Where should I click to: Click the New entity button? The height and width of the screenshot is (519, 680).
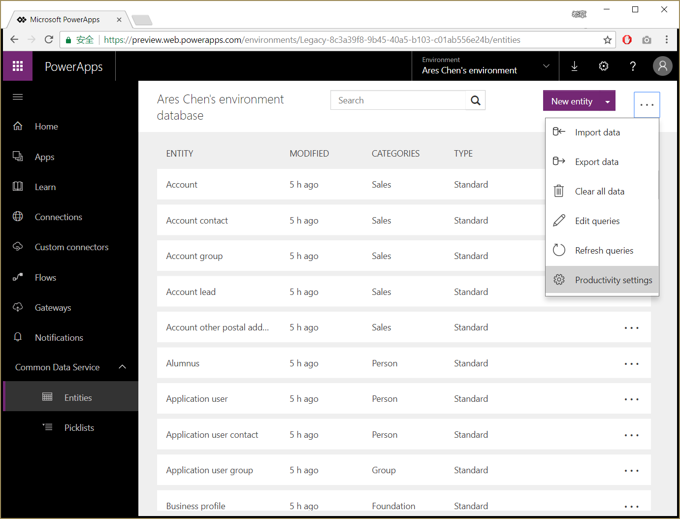[x=571, y=101]
